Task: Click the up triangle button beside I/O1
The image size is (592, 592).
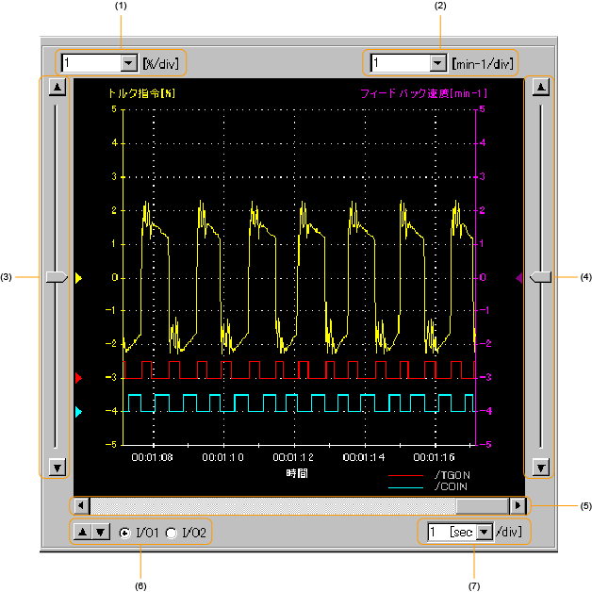Action: [x=83, y=533]
